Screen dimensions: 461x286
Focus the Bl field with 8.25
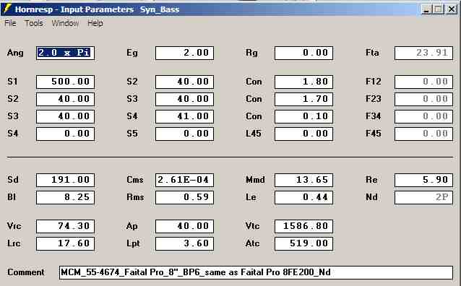click(65, 197)
